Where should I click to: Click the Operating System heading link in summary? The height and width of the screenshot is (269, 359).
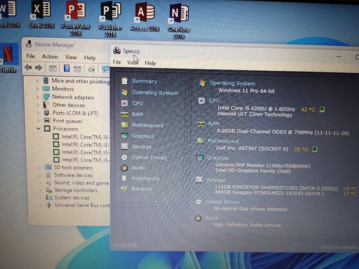click(x=232, y=83)
